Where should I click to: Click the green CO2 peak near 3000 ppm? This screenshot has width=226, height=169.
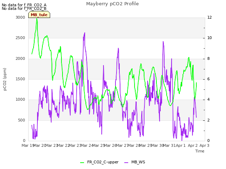point(37,19)
